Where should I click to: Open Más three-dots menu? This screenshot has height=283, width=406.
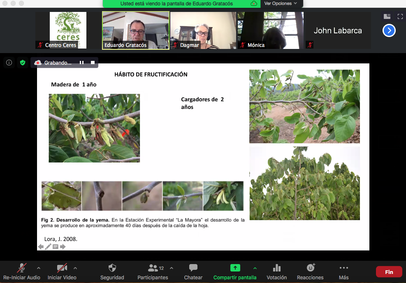(x=343, y=271)
